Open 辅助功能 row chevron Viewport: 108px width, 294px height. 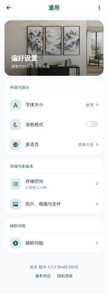coord(97,243)
